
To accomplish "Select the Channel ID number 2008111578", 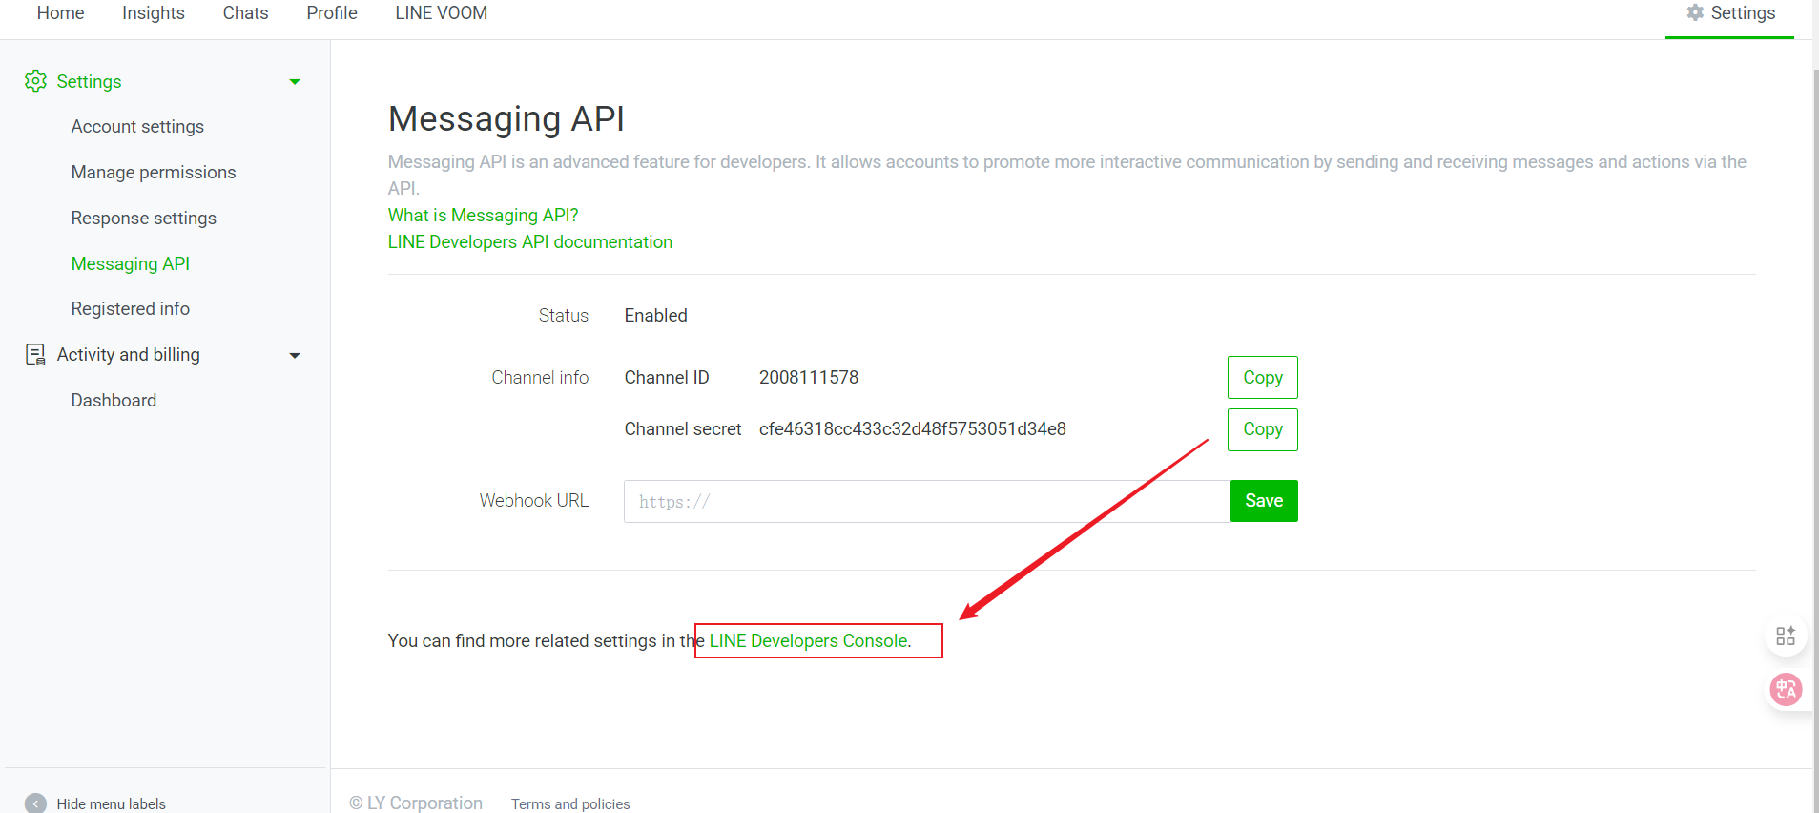I will (809, 378).
